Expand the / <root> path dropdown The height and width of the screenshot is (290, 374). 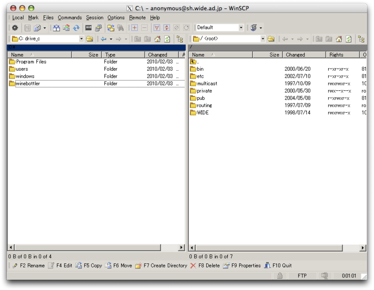click(263, 39)
